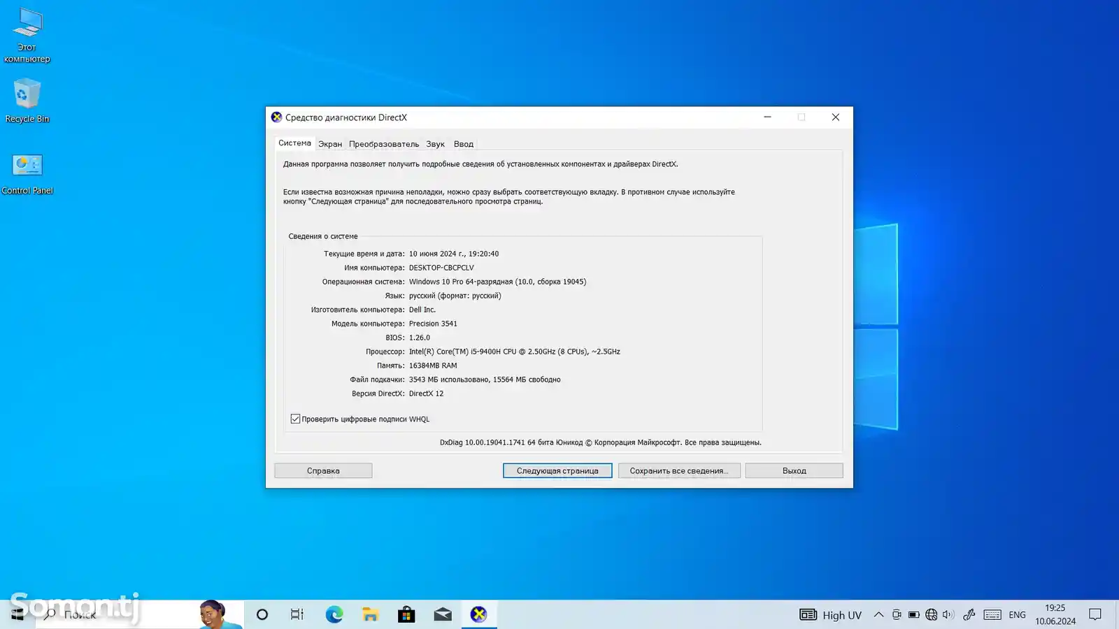
Task: Open the network globe tray icon
Action: (931, 615)
